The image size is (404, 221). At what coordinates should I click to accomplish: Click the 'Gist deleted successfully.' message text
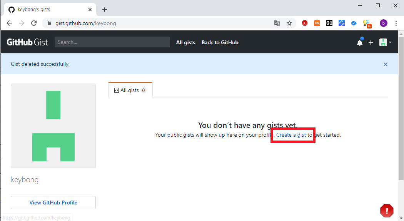40,64
